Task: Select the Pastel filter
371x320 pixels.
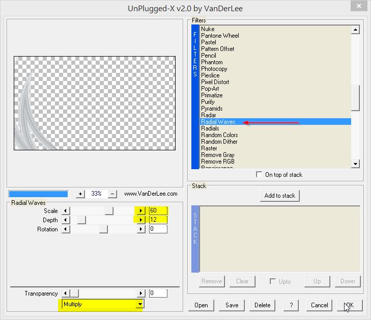Action: 209,42
